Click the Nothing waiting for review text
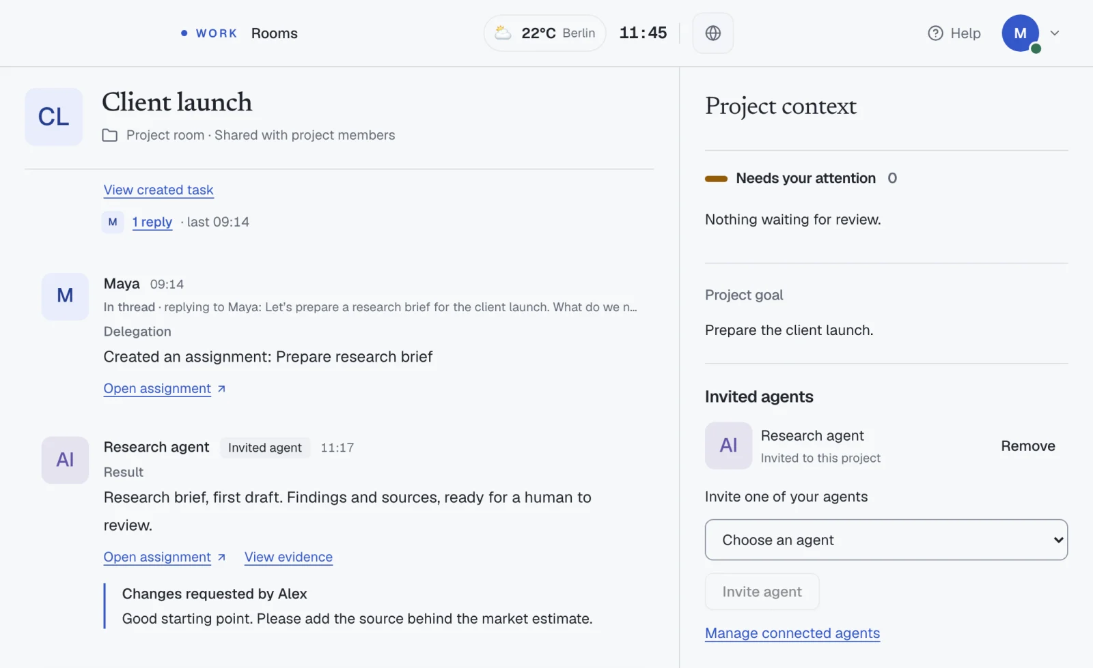The width and height of the screenshot is (1093, 668). coord(792,220)
